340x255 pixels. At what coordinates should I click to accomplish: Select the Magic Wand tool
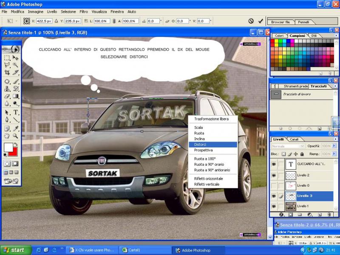(15, 65)
